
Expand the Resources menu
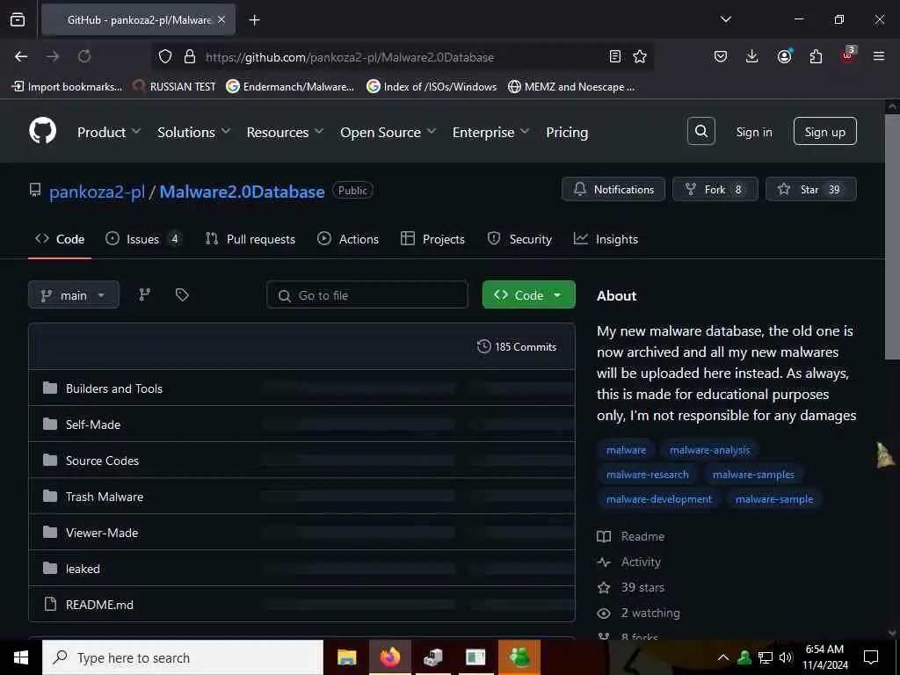(286, 132)
